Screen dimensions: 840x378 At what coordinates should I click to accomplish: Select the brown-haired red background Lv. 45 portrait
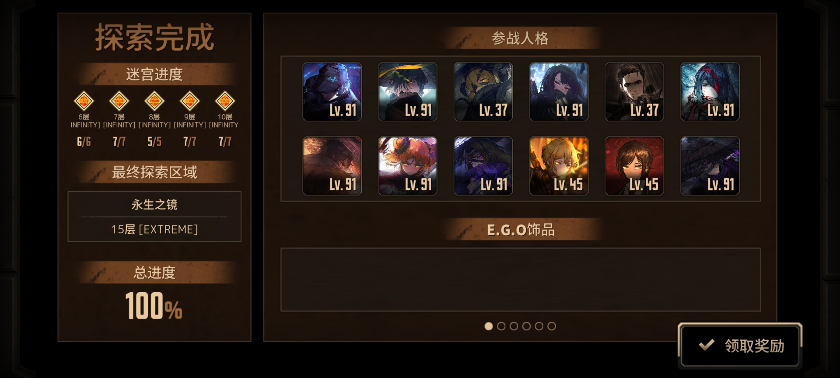634,166
